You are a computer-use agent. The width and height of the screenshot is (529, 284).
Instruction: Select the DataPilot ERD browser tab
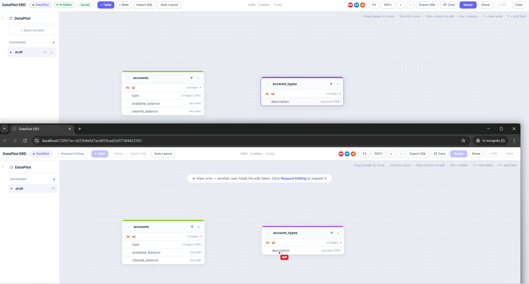click(39, 129)
